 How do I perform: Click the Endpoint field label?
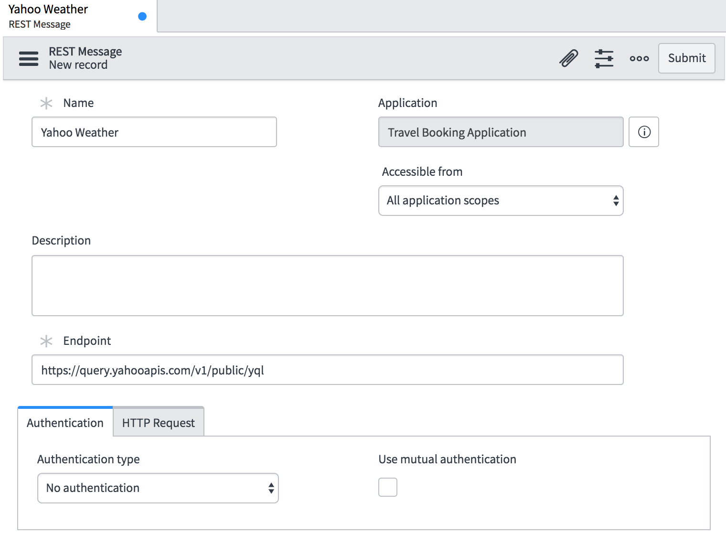[x=87, y=341]
